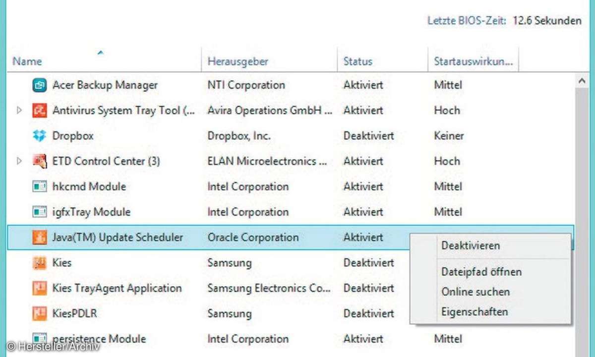Sort by the Name column header
The image size is (595, 357).
coord(27,61)
